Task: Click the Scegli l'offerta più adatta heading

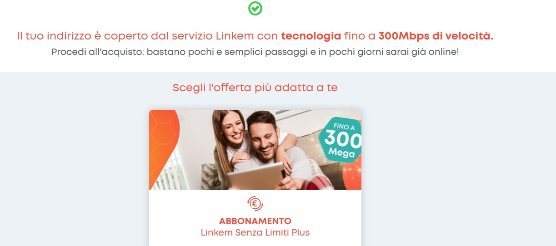Action: click(255, 88)
